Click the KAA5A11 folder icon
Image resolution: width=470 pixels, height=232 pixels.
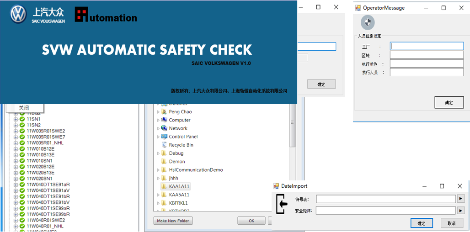(x=164, y=195)
